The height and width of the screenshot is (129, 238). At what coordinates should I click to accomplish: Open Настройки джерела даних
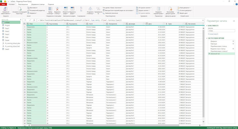[170, 11]
